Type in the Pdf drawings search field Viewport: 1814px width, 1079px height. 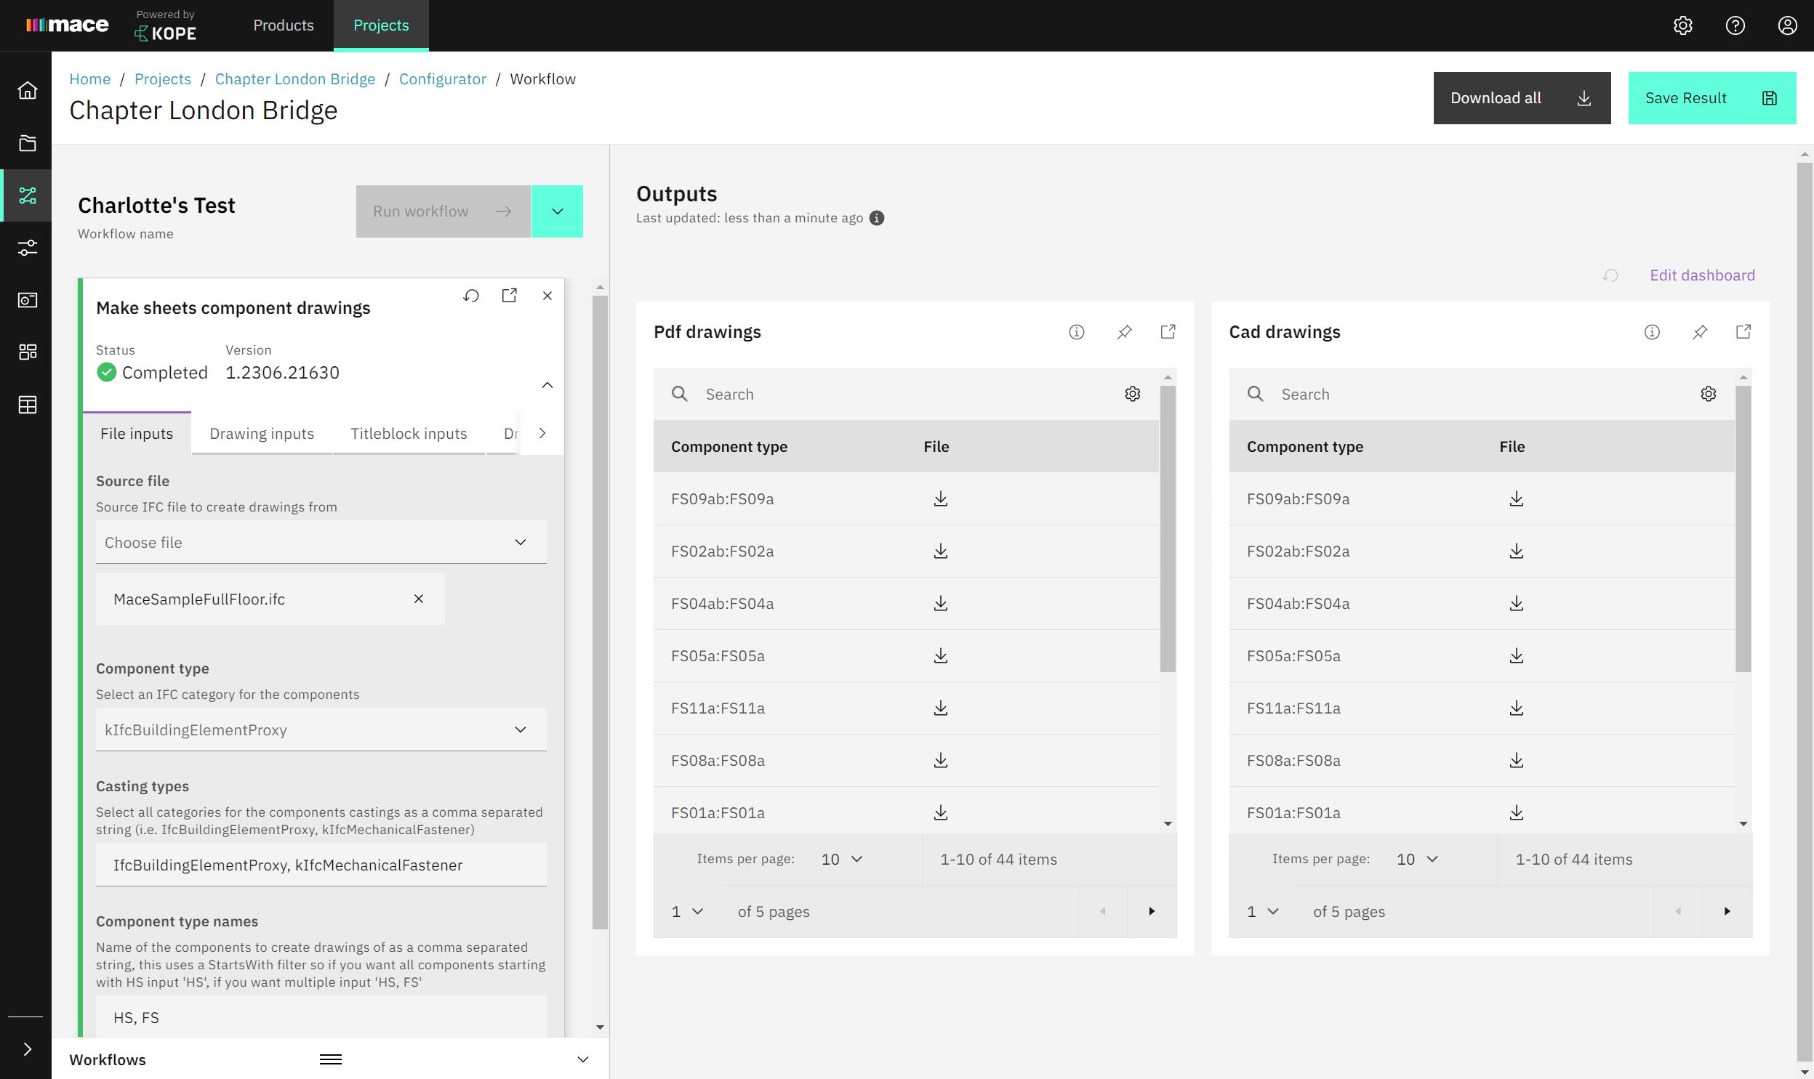836,393
